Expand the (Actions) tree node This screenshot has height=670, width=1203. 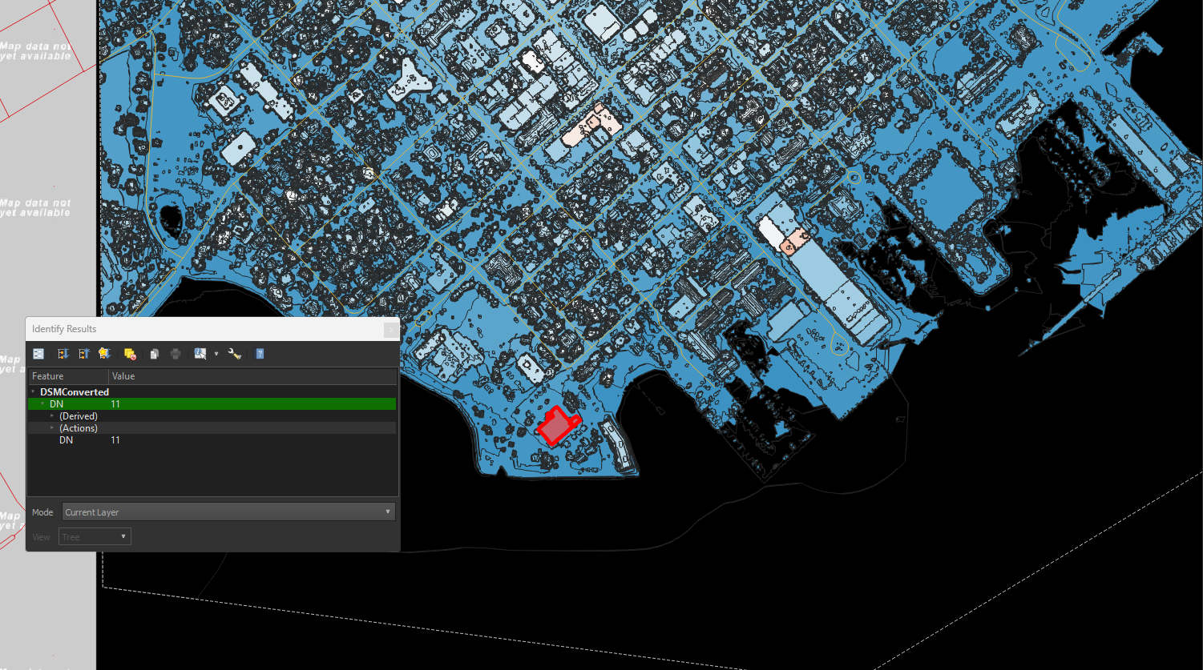click(x=53, y=428)
